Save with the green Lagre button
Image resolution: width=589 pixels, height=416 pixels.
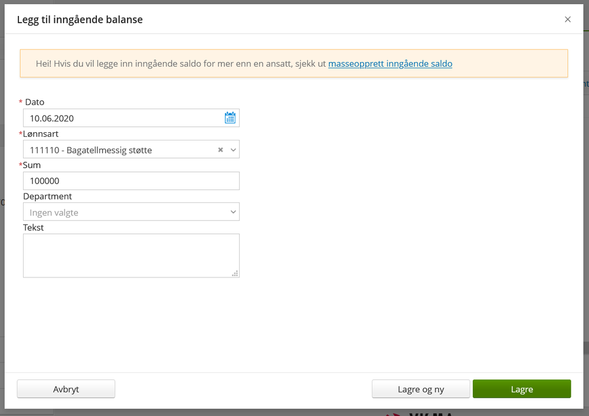(x=522, y=389)
